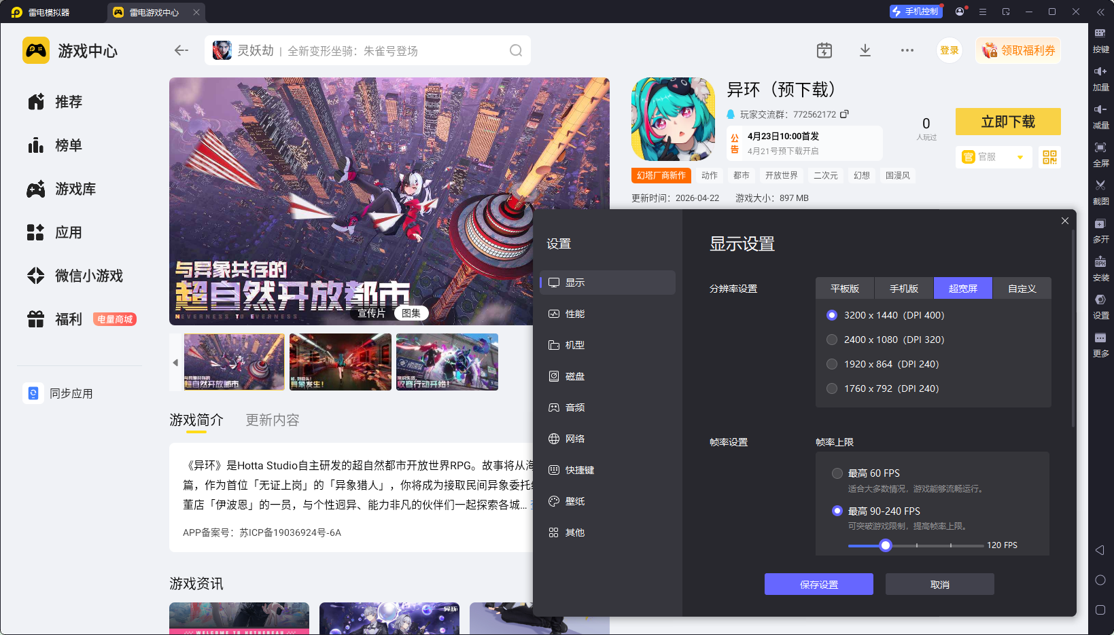Viewport: 1114px width, 635px height.
Task: Tap the Android back triangle button
Action: coord(1100,550)
